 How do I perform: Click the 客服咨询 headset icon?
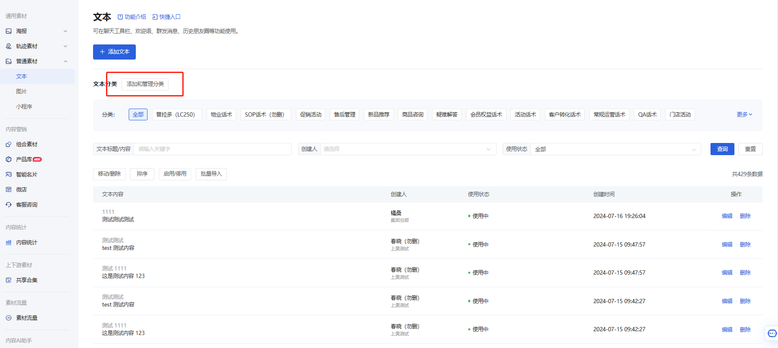point(8,205)
